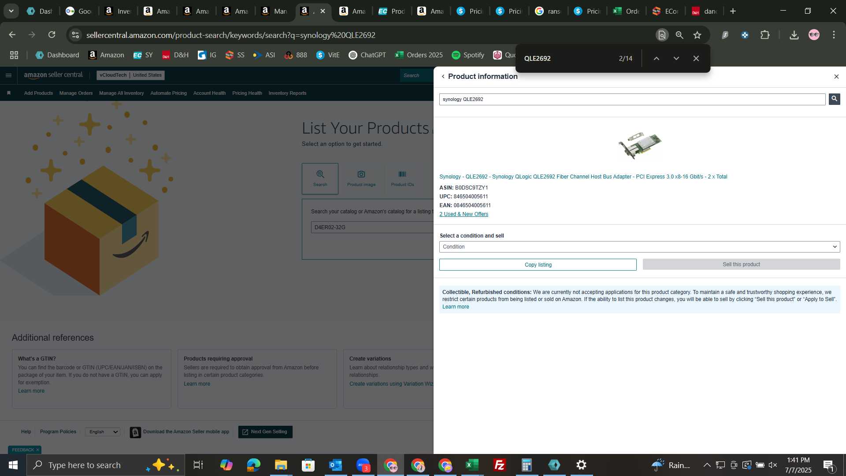Go to next find-in-page match
846x476 pixels.
[x=676, y=58]
